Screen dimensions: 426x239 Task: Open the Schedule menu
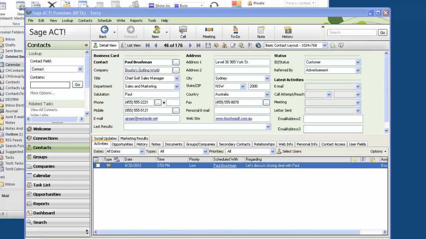pyautogui.click(x=105, y=21)
